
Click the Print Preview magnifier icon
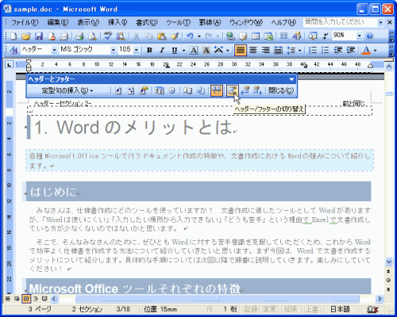tap(92, 36)
